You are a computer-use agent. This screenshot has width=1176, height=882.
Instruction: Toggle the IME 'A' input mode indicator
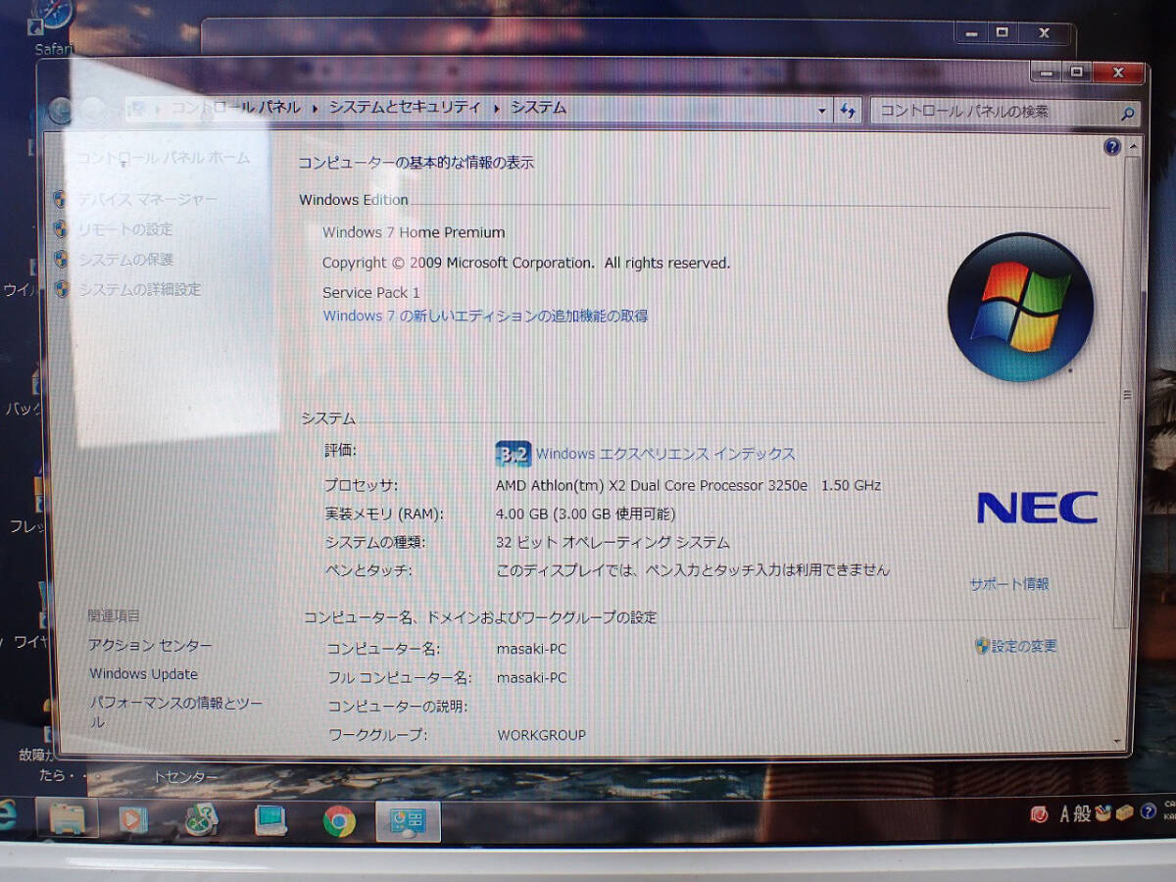tap(1064, 814)
